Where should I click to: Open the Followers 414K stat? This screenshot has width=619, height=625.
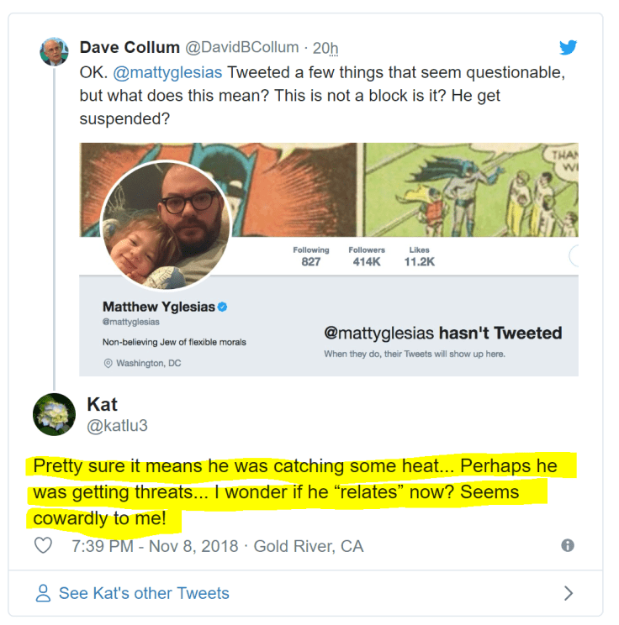coord(366,256)
